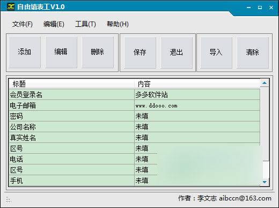This screenshot has height=208, width=279.
Task: Click the www.ddooo.com content cell
Action: tap(197, 105)
